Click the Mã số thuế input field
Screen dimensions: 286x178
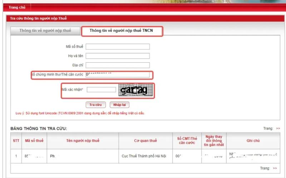(117, 47)
